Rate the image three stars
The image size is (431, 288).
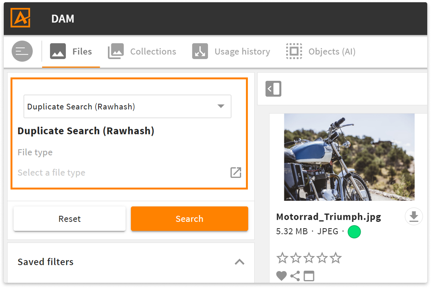pyautogui.click(x=309, y=258)
